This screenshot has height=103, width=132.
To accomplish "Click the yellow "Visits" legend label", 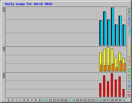I will click(x=129, y=51).
